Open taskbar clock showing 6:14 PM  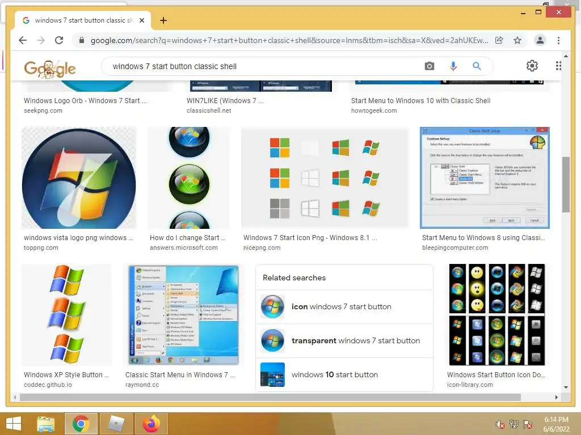pos(556,424)
